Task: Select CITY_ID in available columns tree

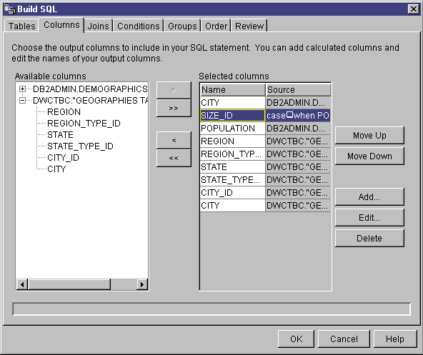Action: pyautogui.click(x=63, y=158)
